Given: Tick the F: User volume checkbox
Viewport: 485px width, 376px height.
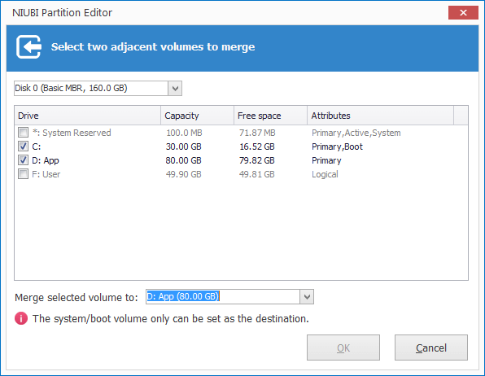Looking at the screenshot, I should tap(23, 174).
